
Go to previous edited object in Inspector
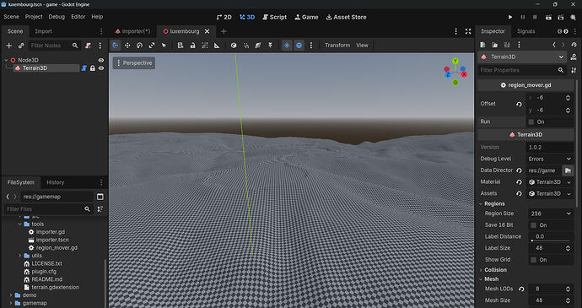pos(554,45)
